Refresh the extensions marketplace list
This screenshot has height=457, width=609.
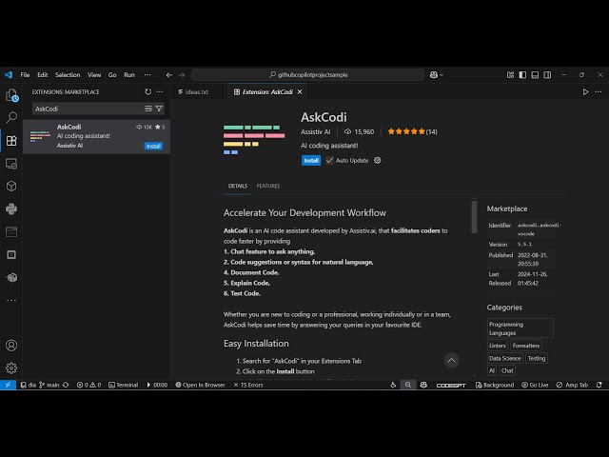pos(148,91)
